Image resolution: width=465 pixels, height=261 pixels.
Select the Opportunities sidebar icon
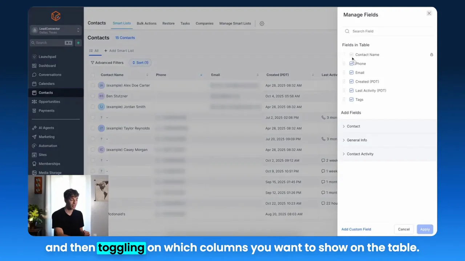tap(49, 101)
